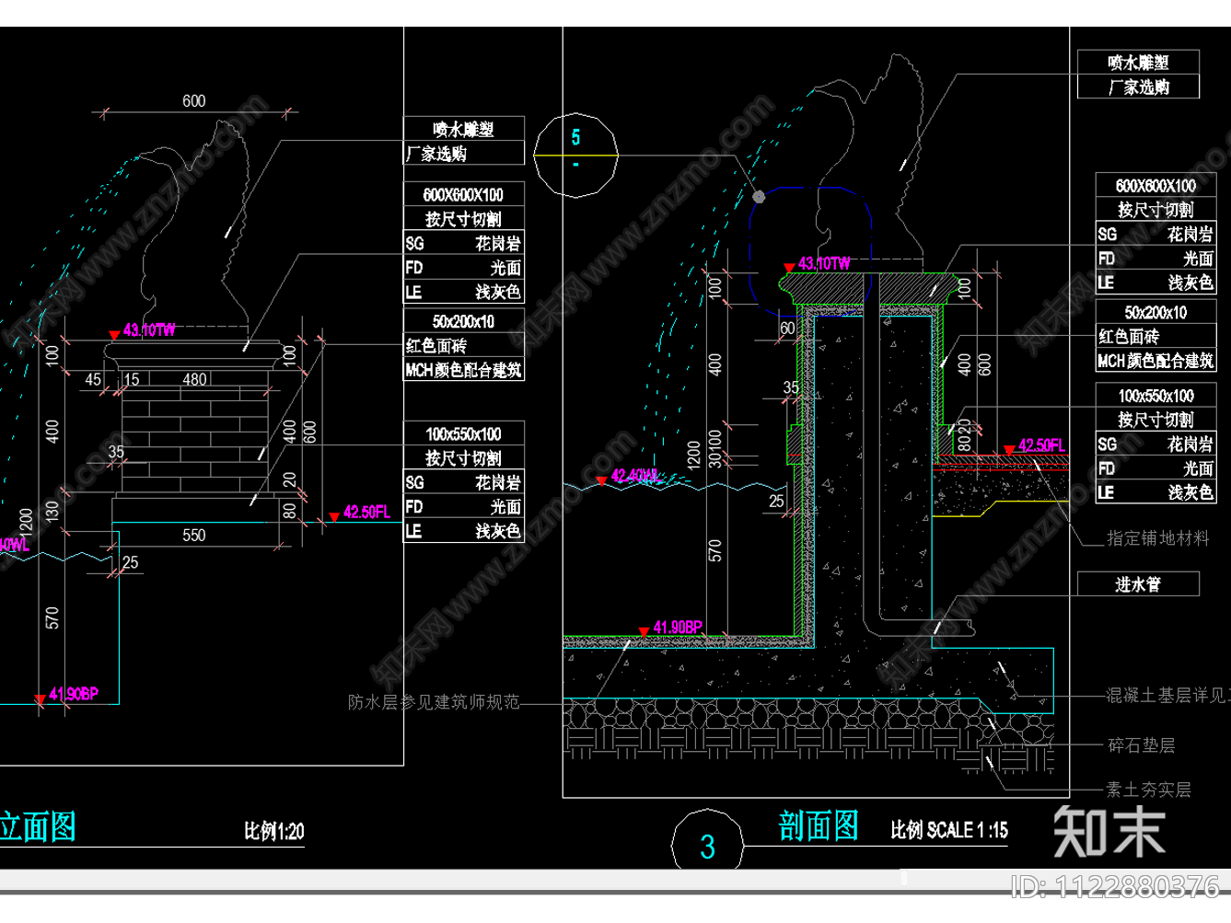Click the 42.40WL water level marker
Viewport: 1231px width, 923px height.
tap(635, 477)
